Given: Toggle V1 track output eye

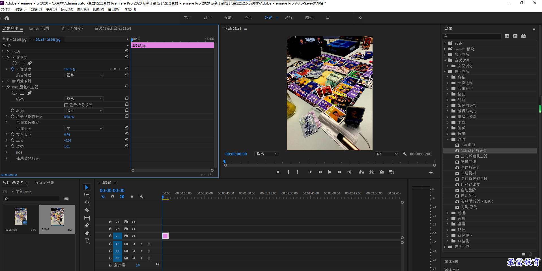Looking at the screenshot, I should (134, 236).
